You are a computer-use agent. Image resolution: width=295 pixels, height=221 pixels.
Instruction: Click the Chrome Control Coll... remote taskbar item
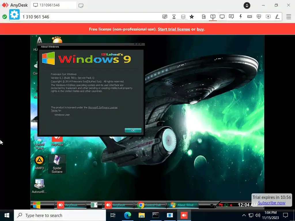[x=150, y=205]
